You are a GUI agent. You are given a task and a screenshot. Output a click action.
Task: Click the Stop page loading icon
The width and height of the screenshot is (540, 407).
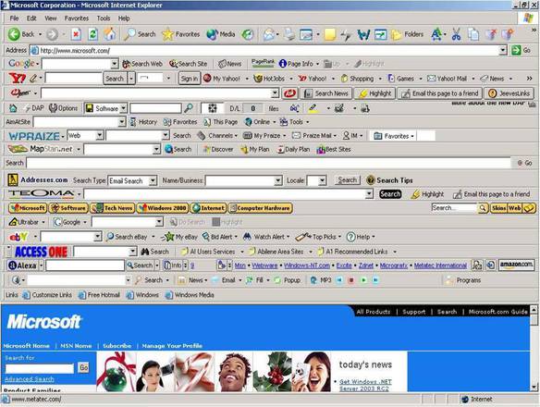point(76,34)
